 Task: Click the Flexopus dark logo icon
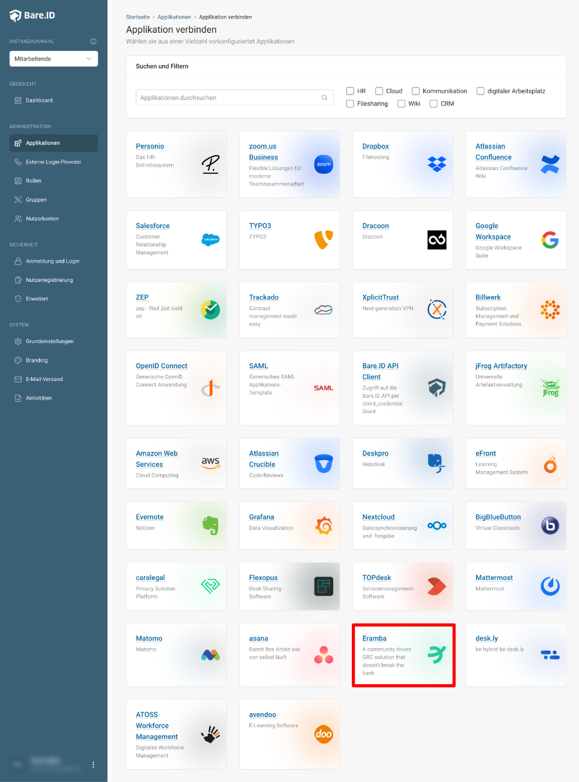(324, 586)
